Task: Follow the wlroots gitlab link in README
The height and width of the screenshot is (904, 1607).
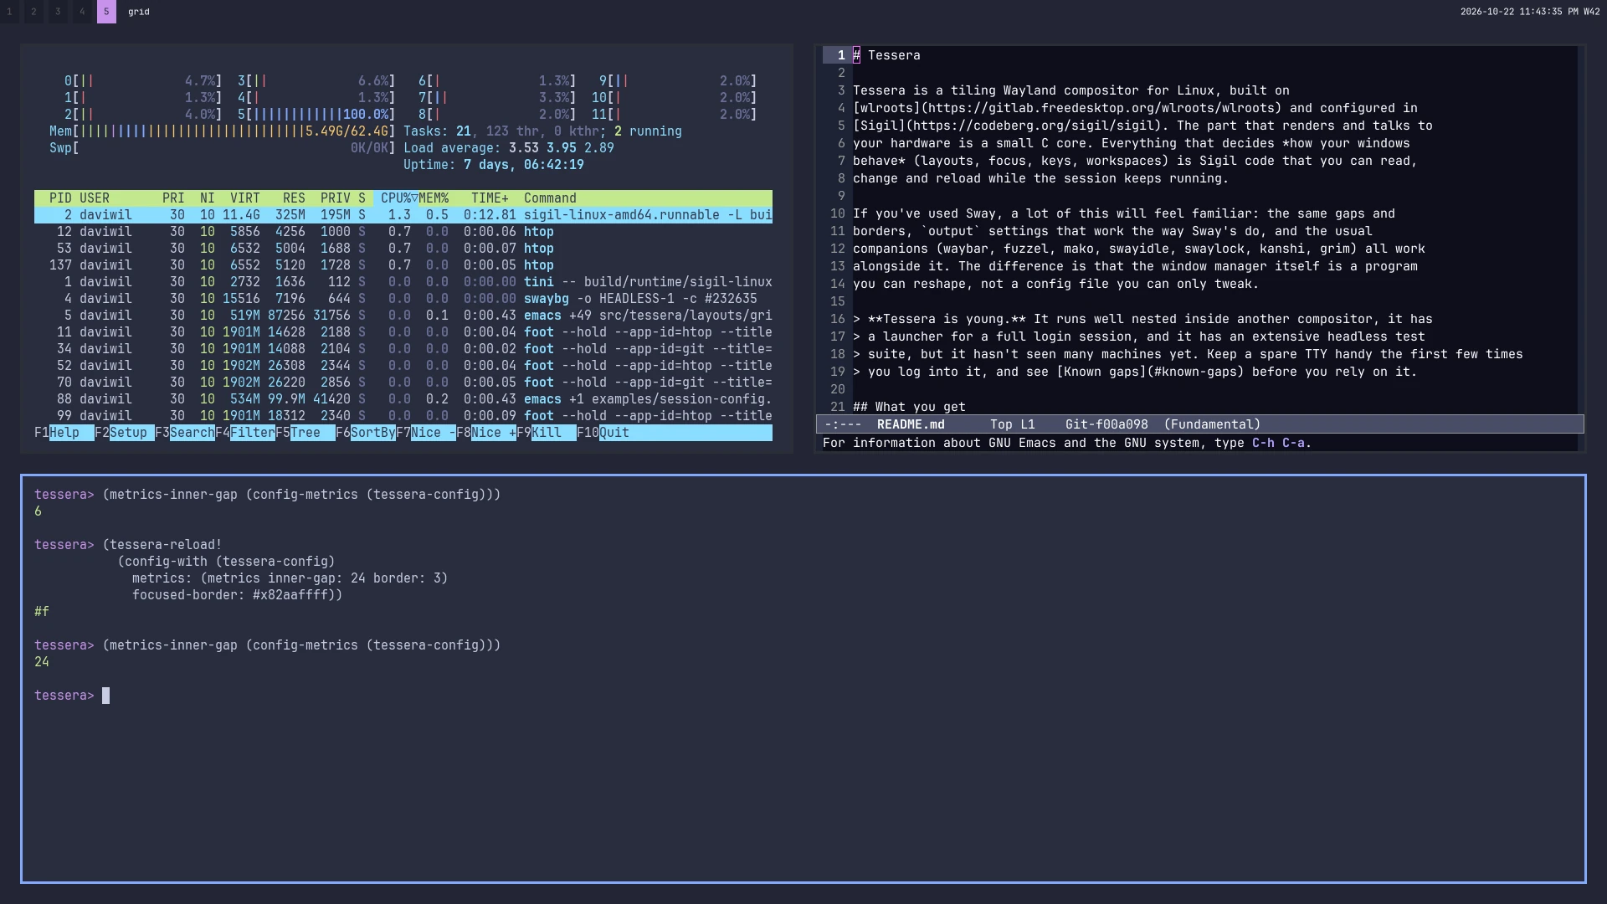Action: click(1067, 108)
